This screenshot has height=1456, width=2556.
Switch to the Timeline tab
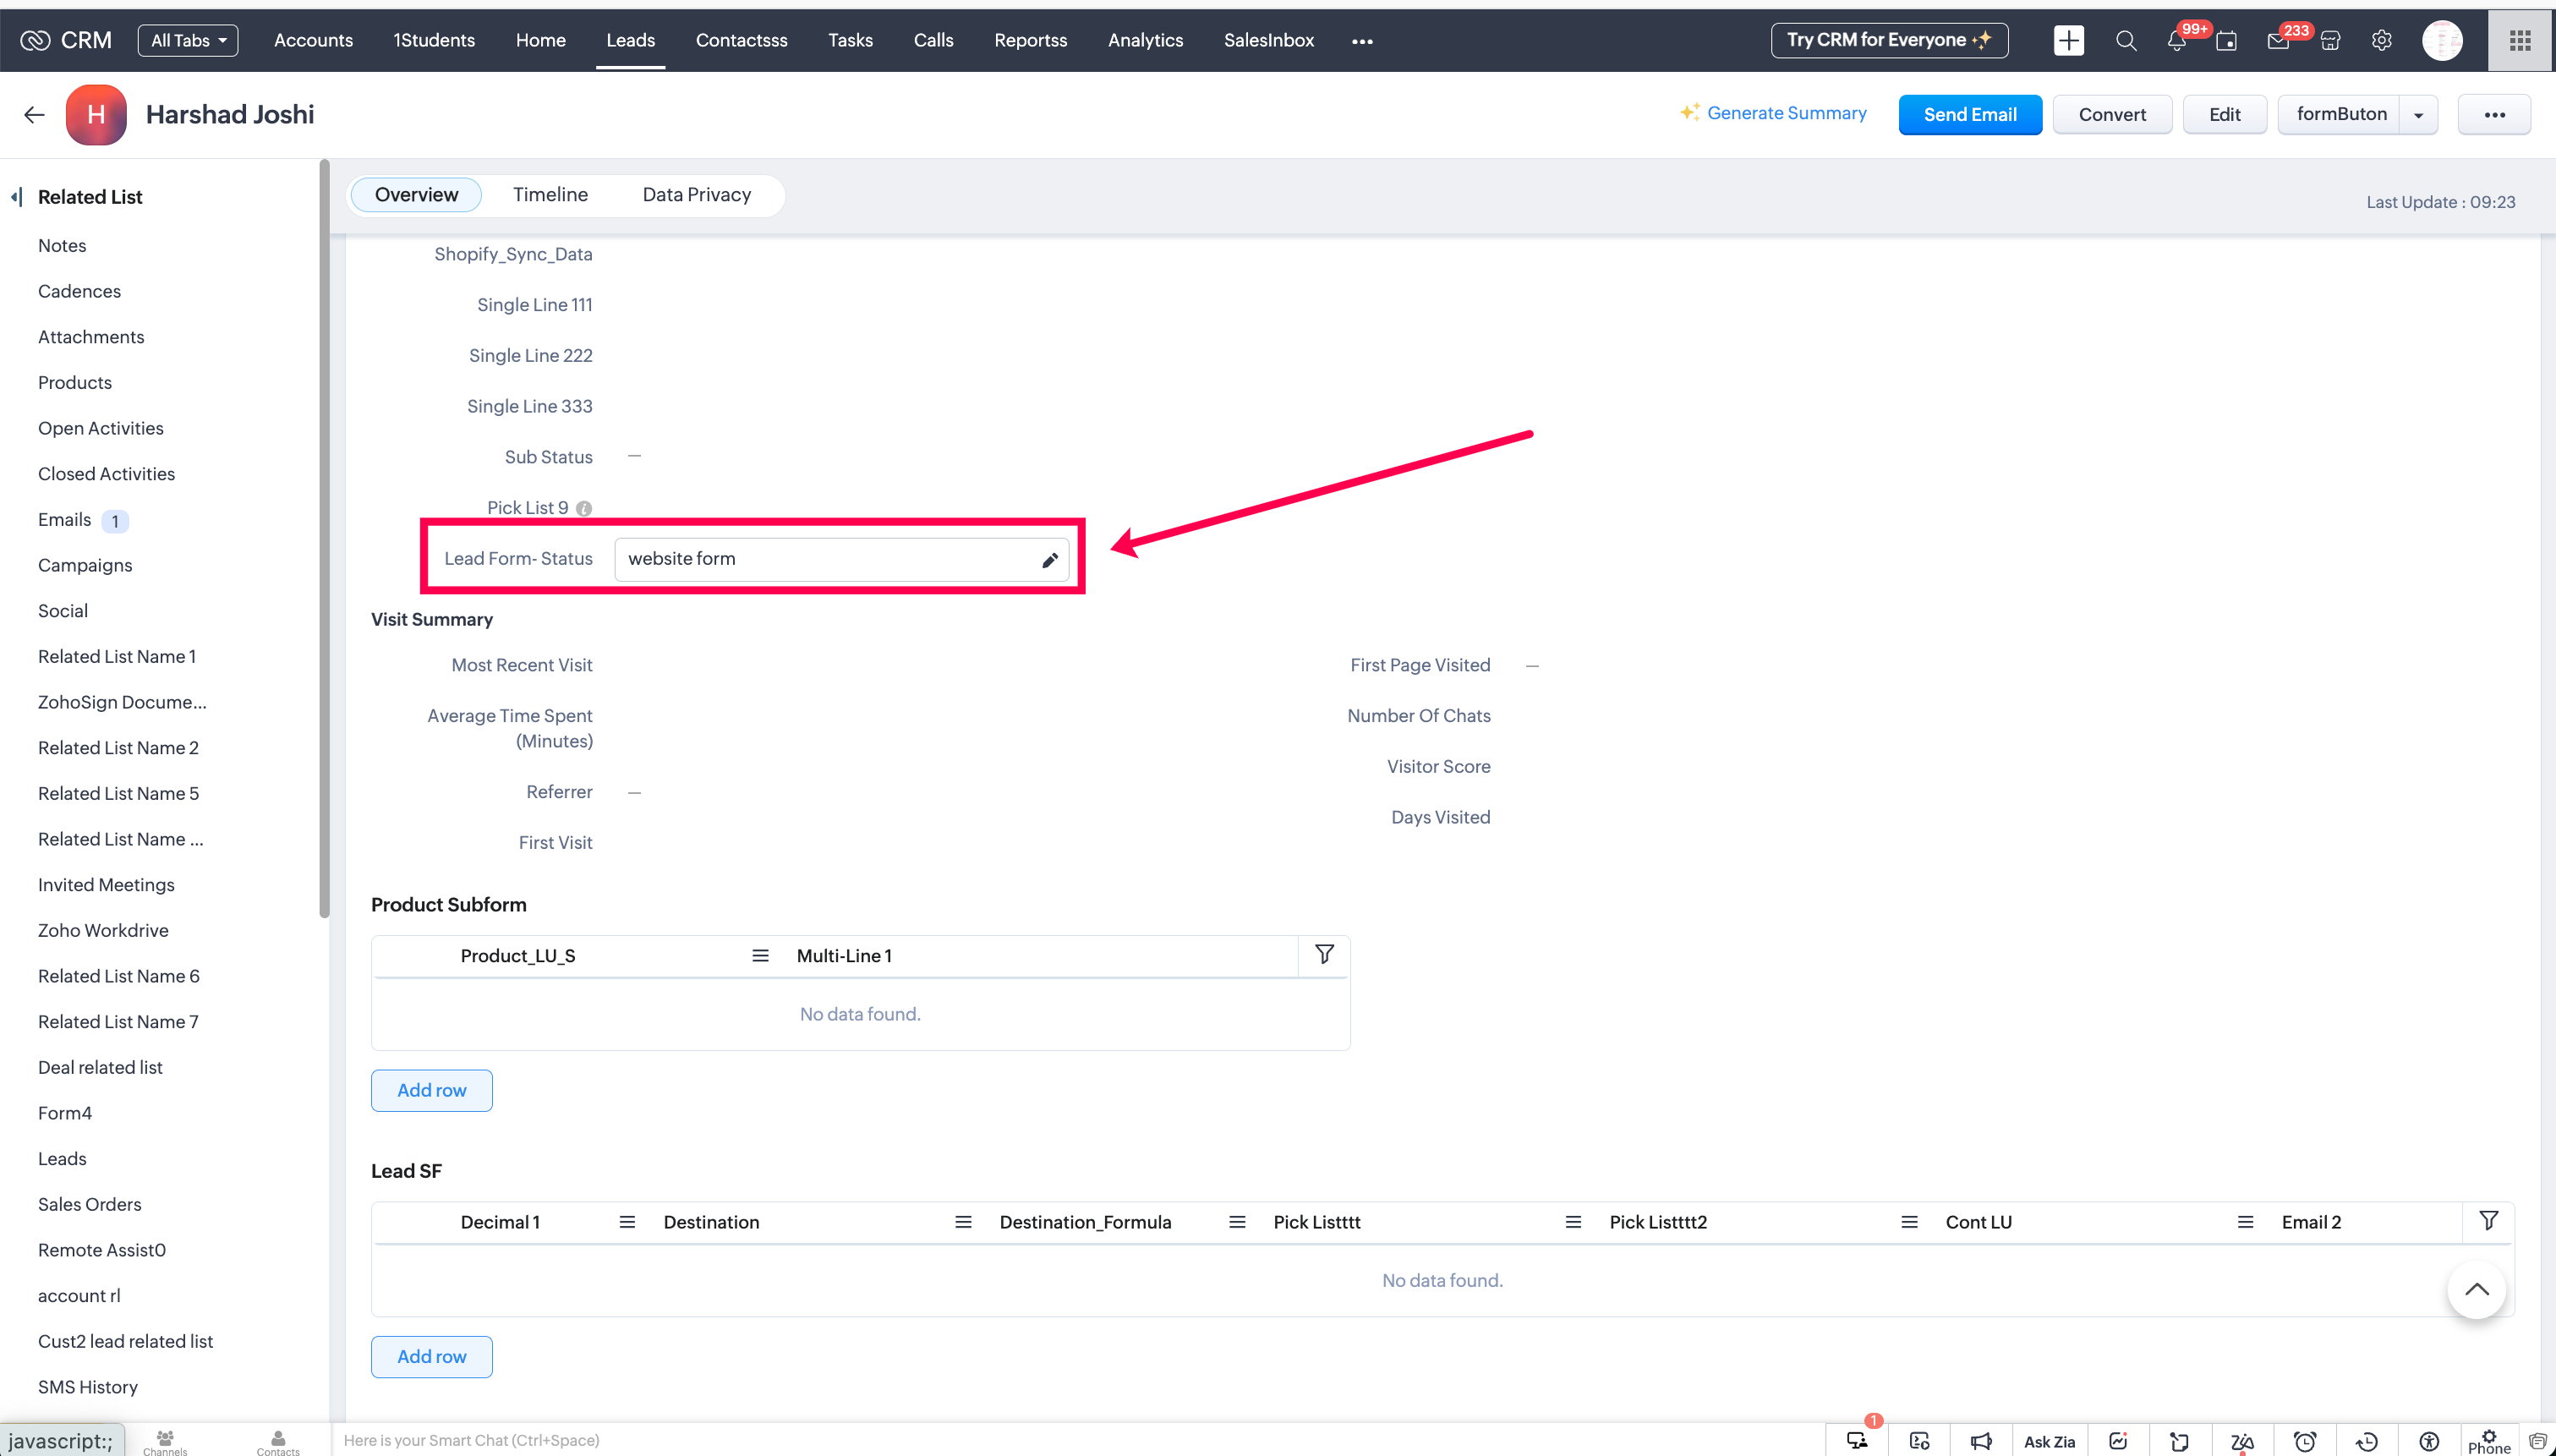point(550,195)
